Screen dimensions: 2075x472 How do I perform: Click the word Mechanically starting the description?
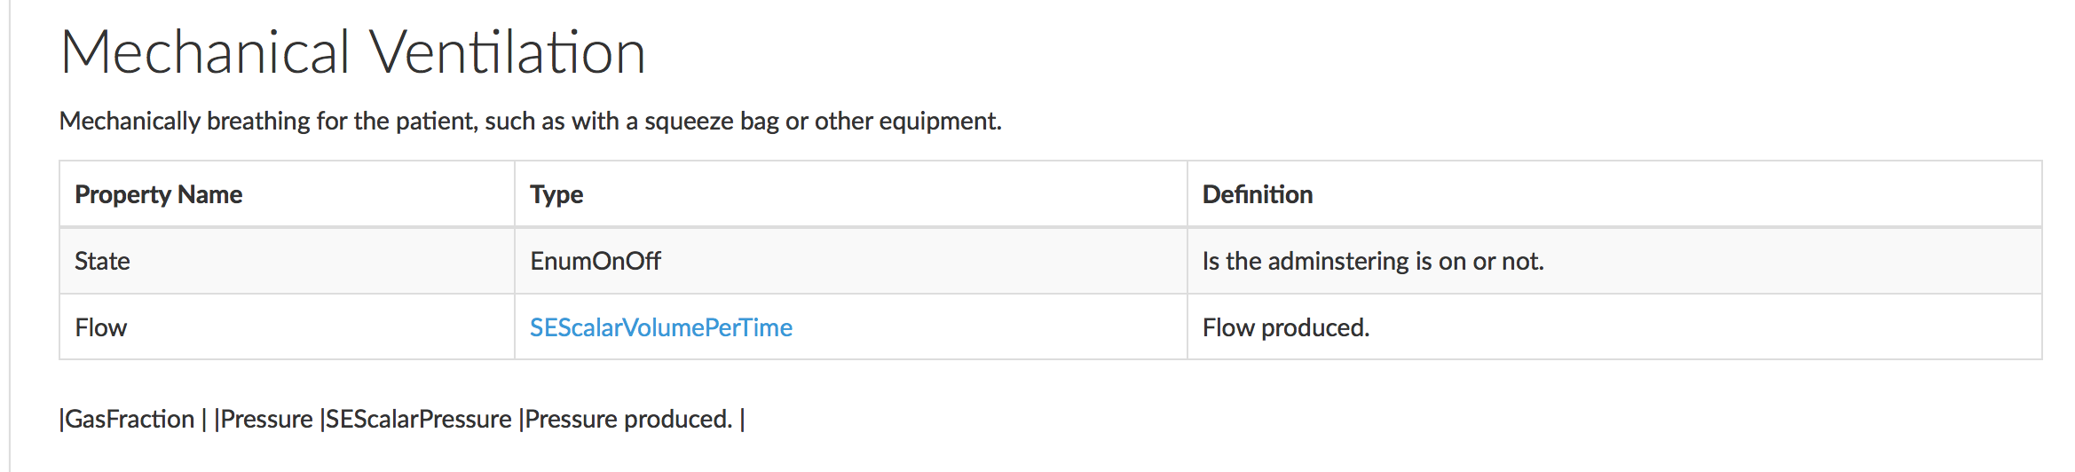(x=130, y=121)
